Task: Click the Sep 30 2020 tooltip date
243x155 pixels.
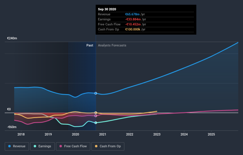Action: click(107, 9)
